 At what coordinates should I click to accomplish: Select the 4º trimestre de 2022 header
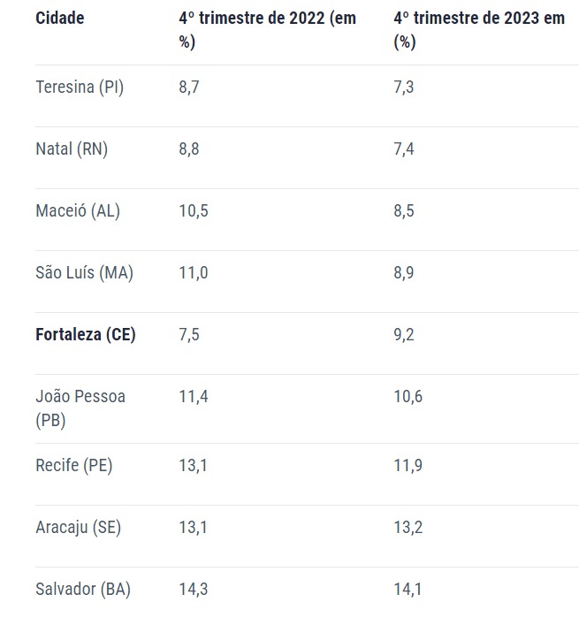coord(268,30)
